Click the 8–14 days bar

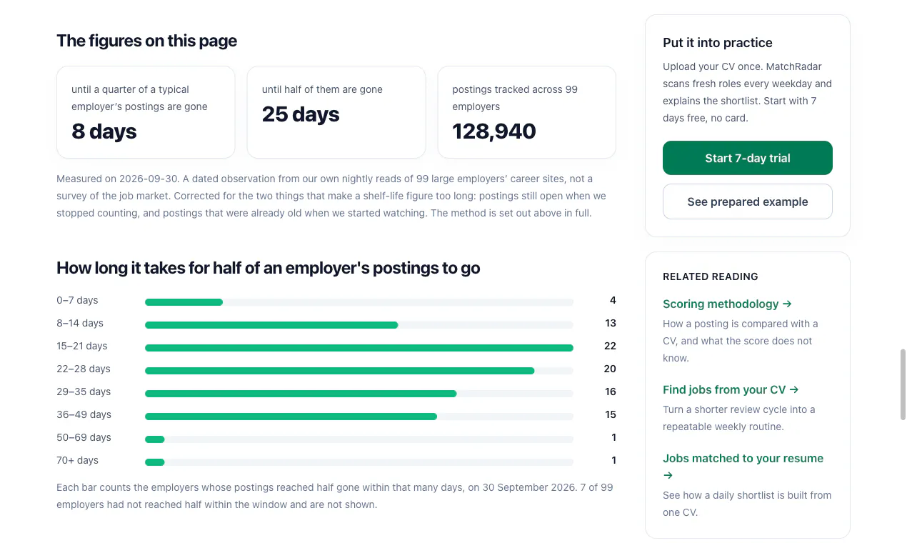(x=359, y=325)
